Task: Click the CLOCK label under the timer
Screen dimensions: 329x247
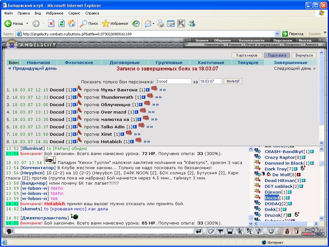Action: 307,234
